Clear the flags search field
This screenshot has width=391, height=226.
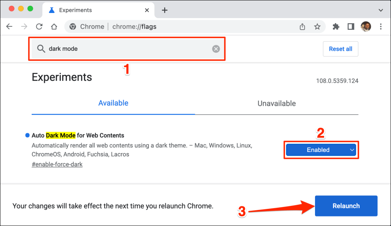(216, 49)
